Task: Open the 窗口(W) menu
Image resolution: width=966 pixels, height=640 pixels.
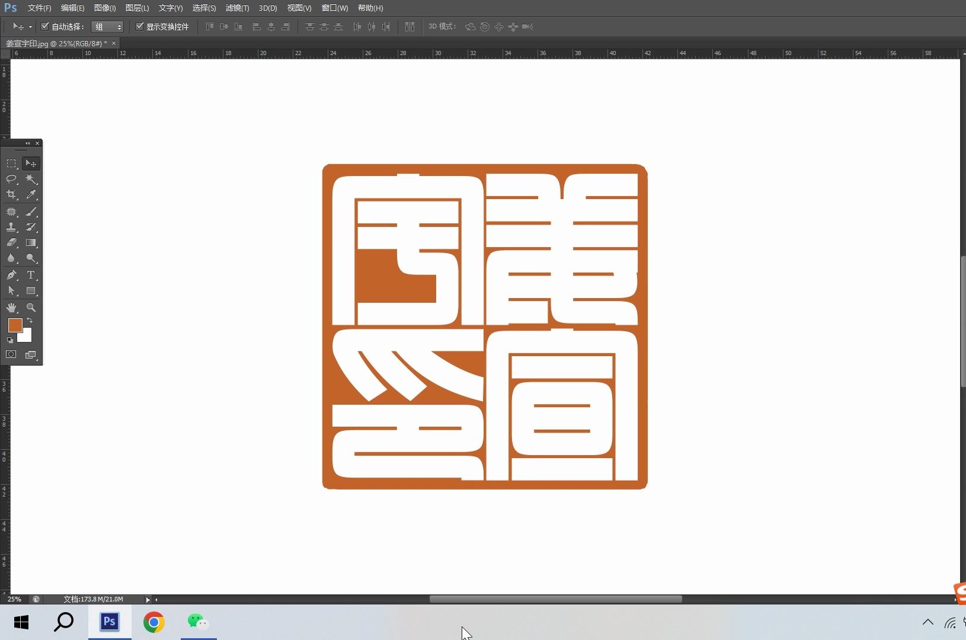Action: [335, 8]
